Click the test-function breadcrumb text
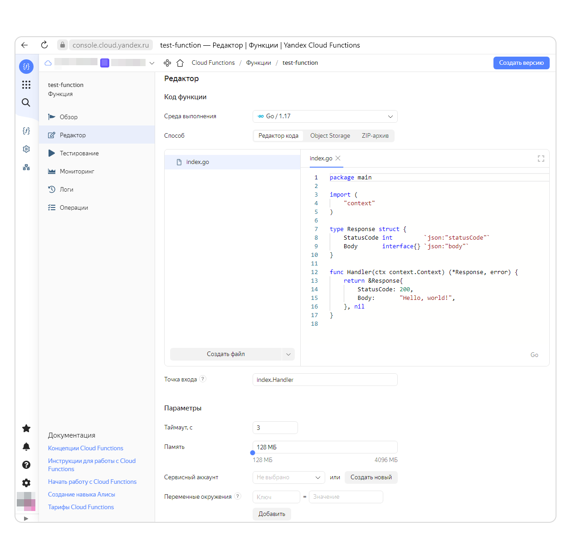This screenshot has height=559, width=571. pos(300,63)
